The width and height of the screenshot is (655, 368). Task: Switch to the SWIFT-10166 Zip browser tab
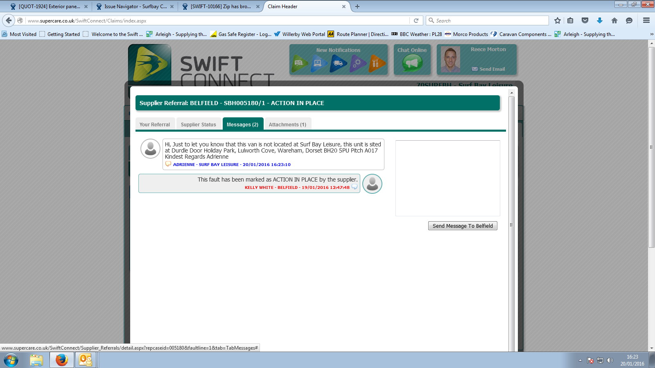221,7
